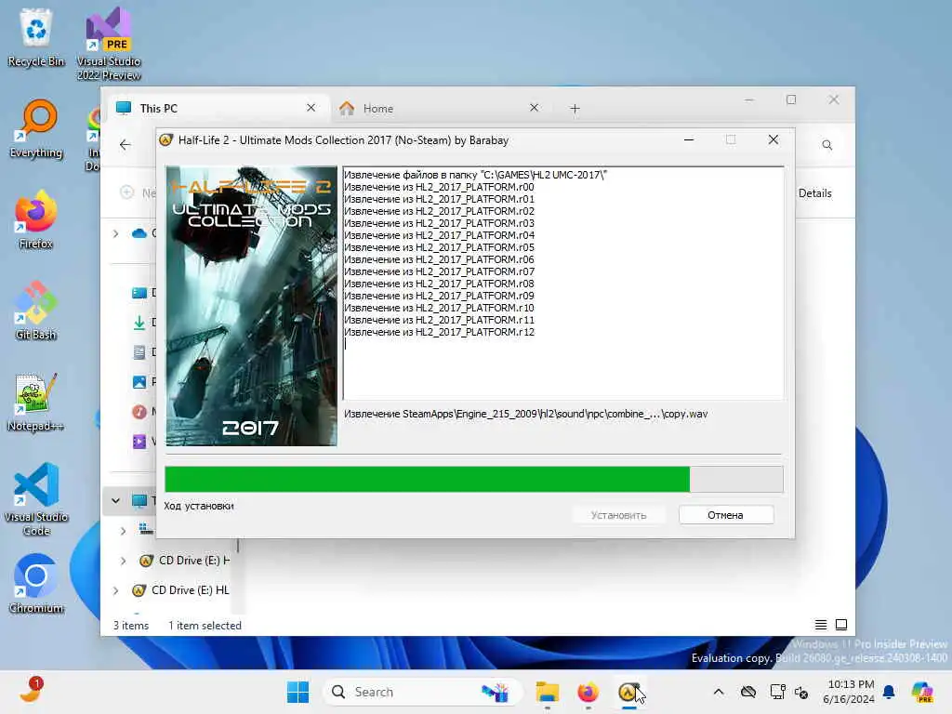The height and width of the screenshot is (714, 952).
Task: Click inside the extraction log text box
Action: click(562, 283)
